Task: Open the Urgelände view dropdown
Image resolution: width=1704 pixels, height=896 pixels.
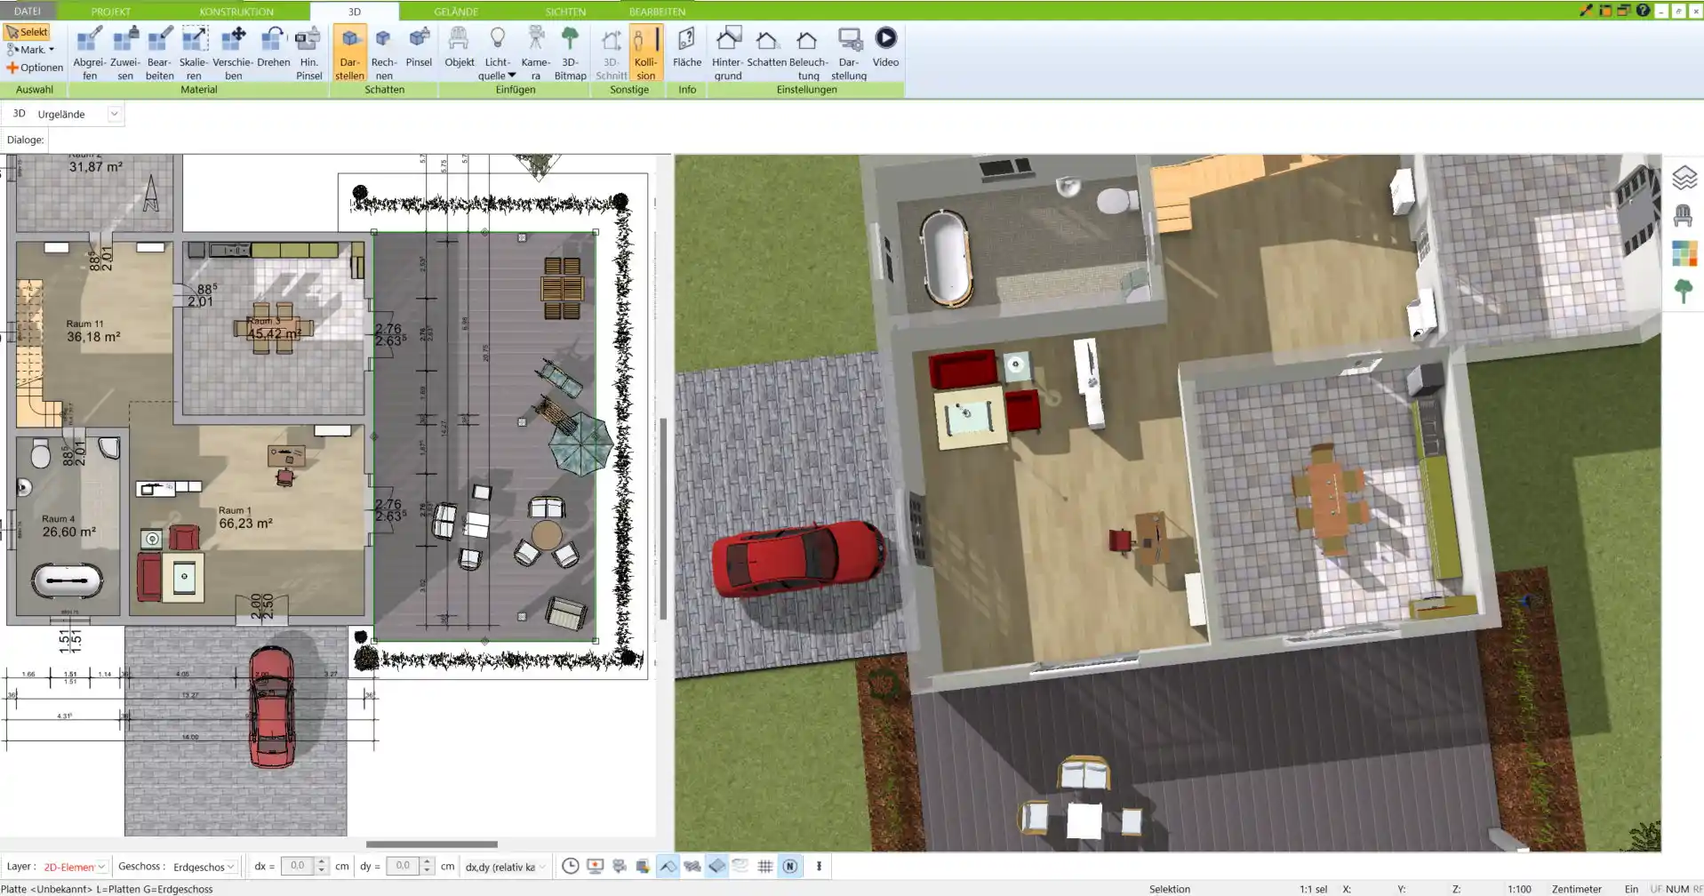Action: point(114,114)
